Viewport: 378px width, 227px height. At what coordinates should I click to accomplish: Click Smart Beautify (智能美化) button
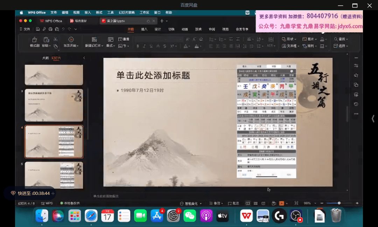(x=191, y=203)
